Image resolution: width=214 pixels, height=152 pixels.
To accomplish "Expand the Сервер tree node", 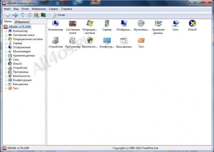I will coord(6,43).
